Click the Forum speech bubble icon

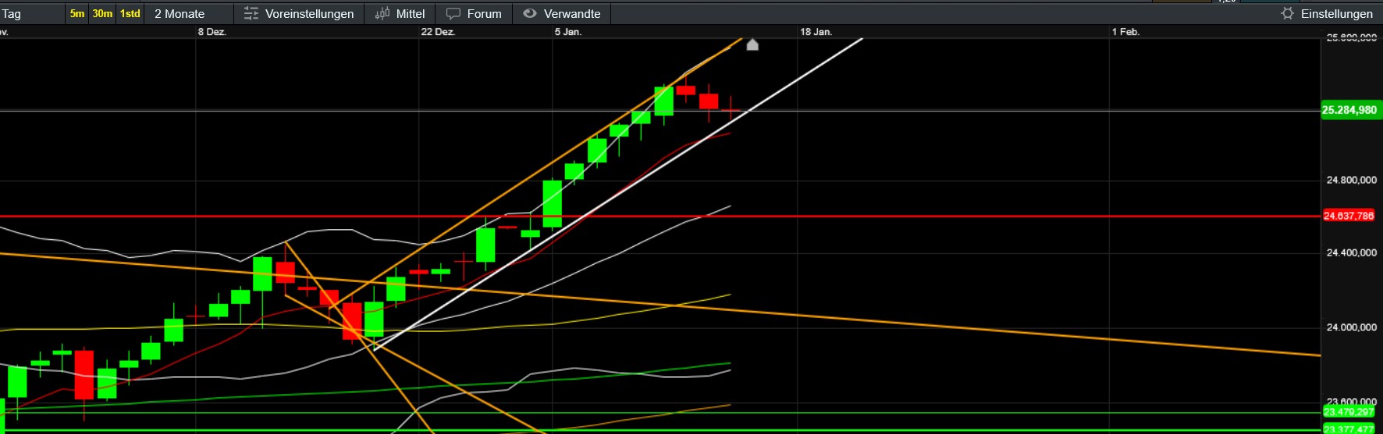[x=453, y=14]
